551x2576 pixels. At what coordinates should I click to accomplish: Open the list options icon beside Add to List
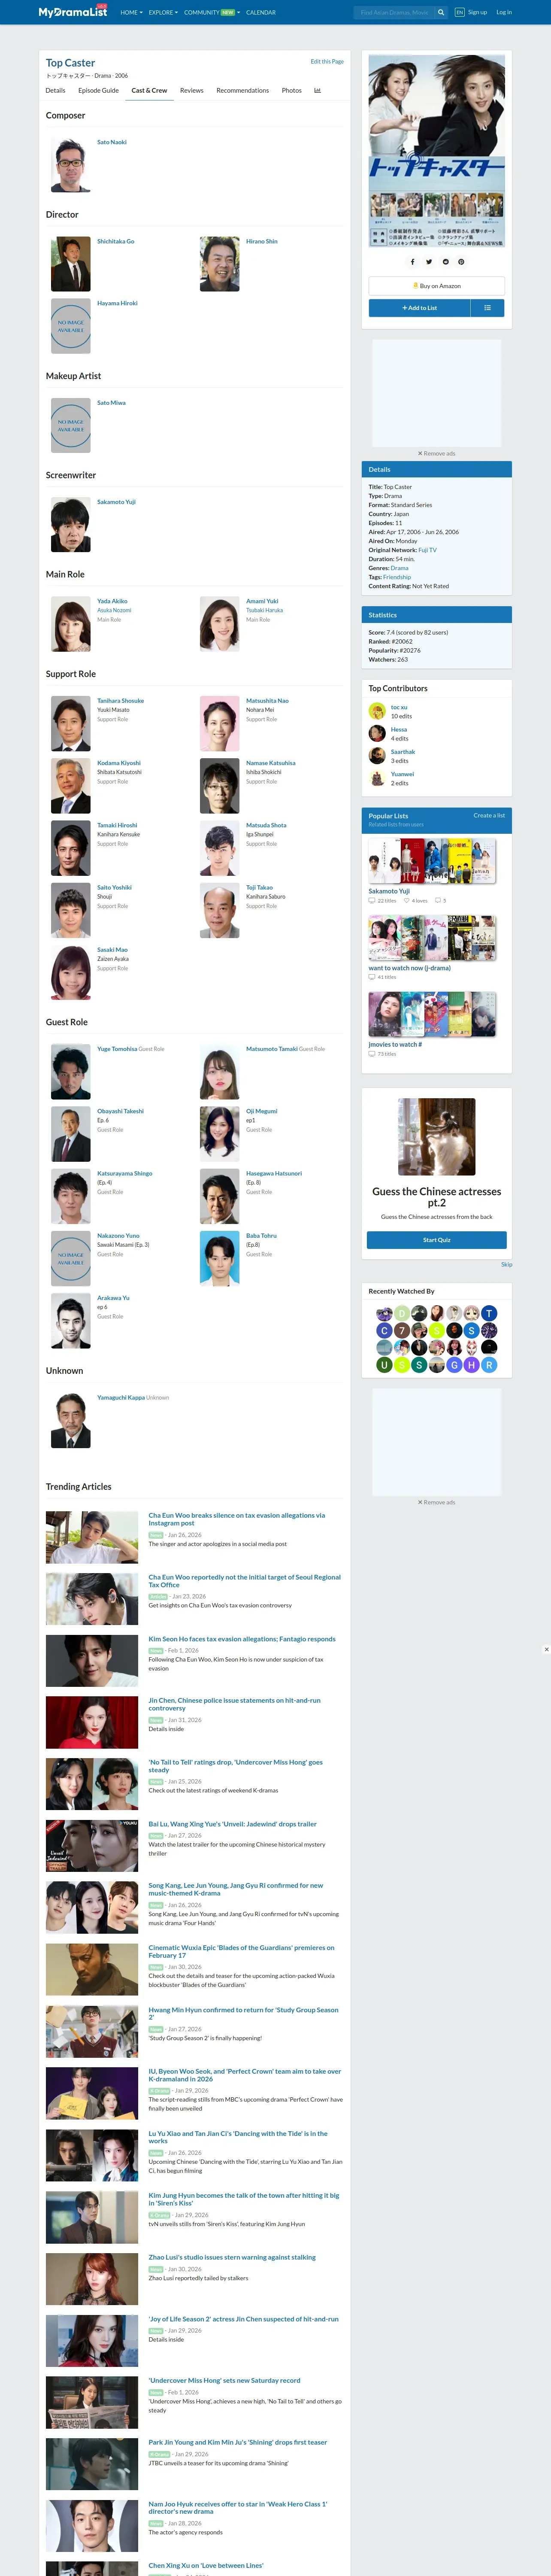487,308
